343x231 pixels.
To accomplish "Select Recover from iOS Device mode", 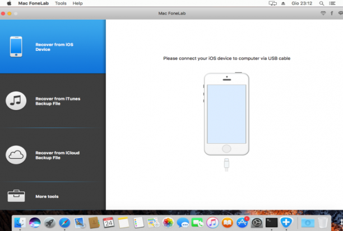I will tap(53, 46).
